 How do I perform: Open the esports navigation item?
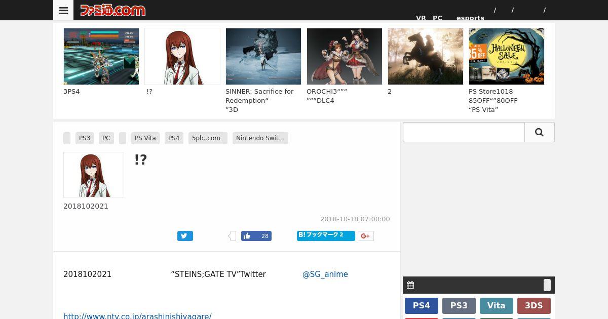coord(470,18)
